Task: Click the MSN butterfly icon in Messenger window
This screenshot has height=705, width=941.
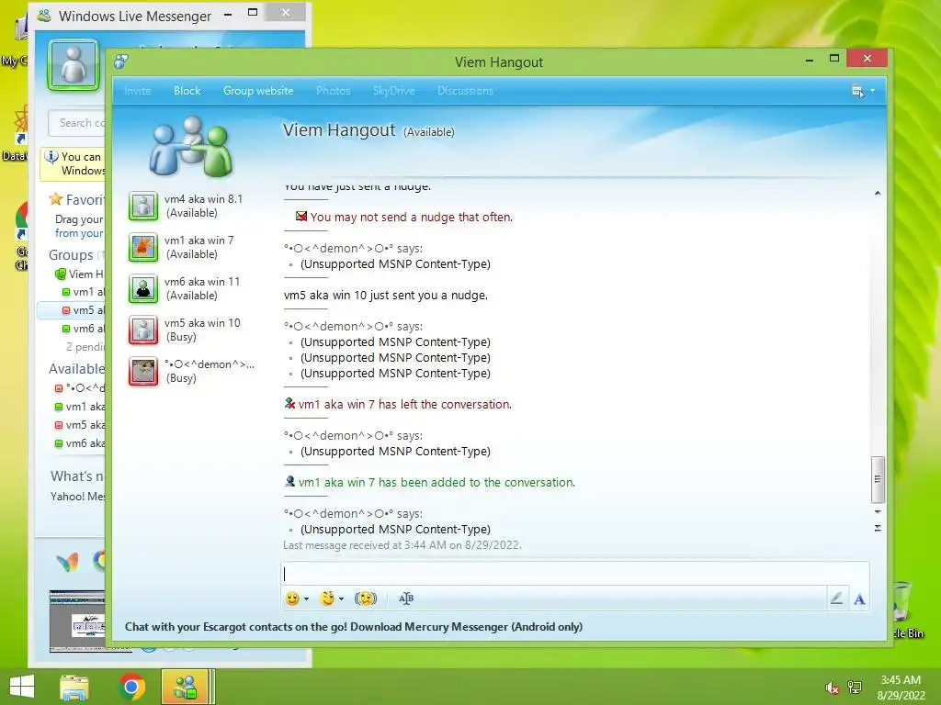Action: click(x=67, y=562)
